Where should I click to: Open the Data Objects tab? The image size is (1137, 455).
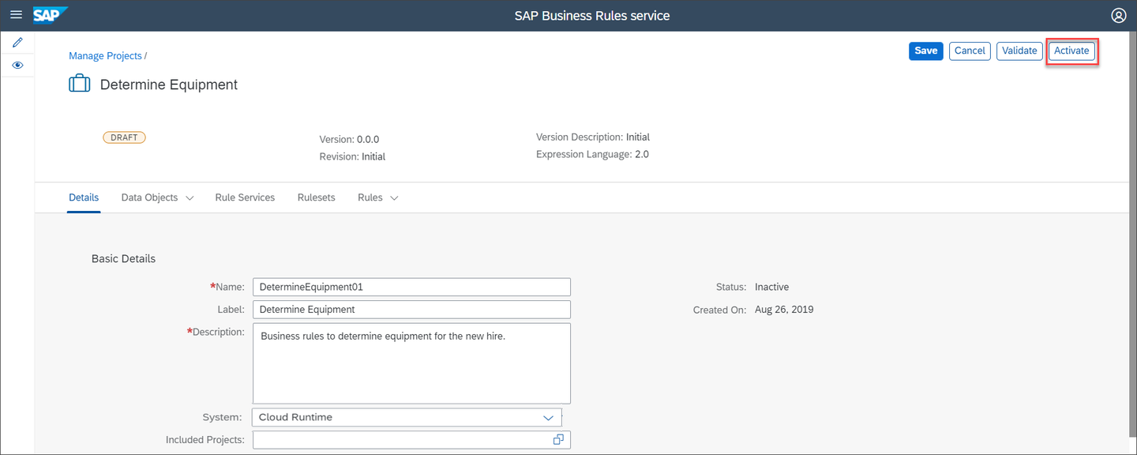point(149,197)
